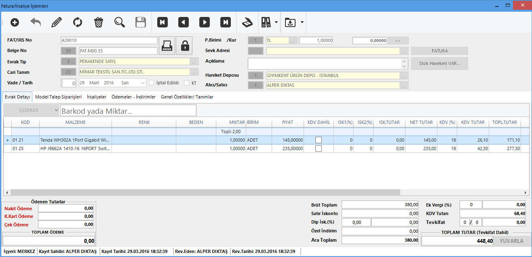The height and width of the screenshot is (257, 532).
Task: Click the trash delete icon
Action: [99, 23]
